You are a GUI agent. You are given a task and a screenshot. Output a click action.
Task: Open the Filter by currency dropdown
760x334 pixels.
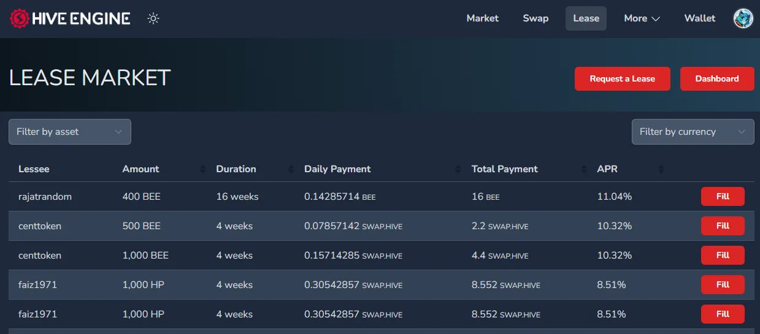(x=693, y=132)
